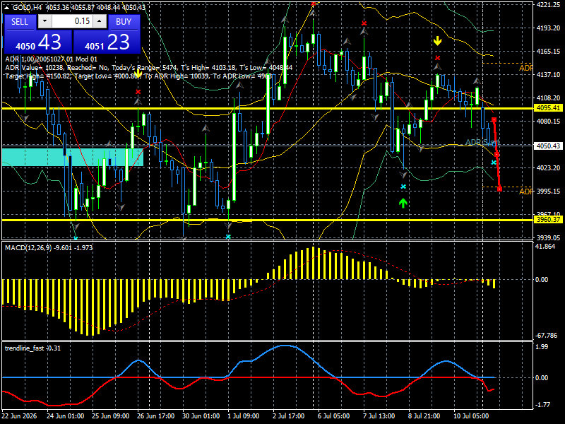Click the 10 Jul 05:00 time label
This screenshot has width=565, height=424.
pos(471,416)
